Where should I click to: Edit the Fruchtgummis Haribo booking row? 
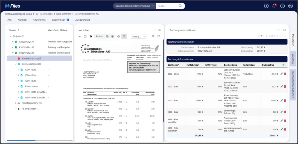click(x=282, y=120)
